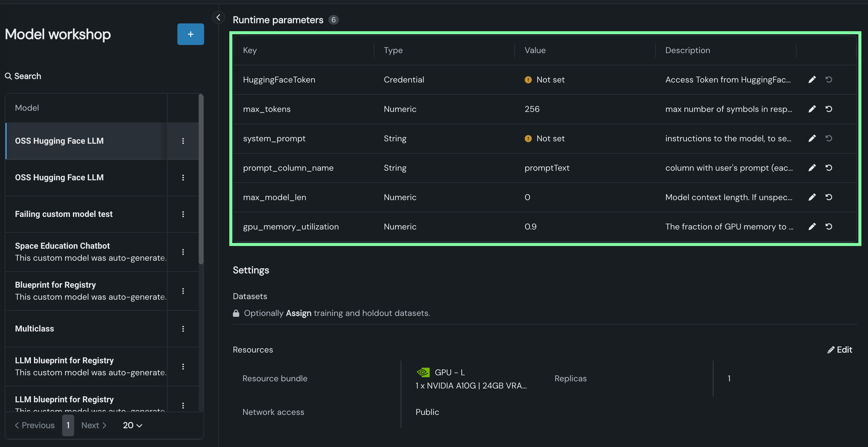868x447 pixels.
Task: Go to Next page of models
Action: 94,425
